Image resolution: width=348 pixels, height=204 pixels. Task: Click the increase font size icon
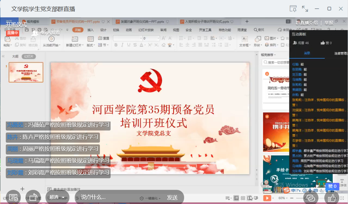(x=164, y=38)
